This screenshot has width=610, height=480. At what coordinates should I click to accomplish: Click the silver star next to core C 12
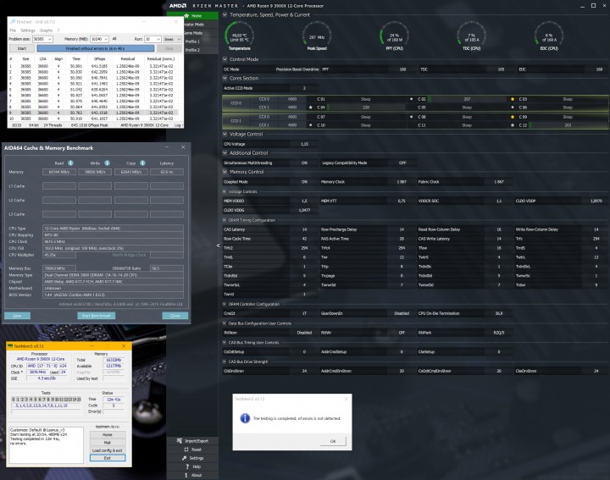(x=513, y=125)
